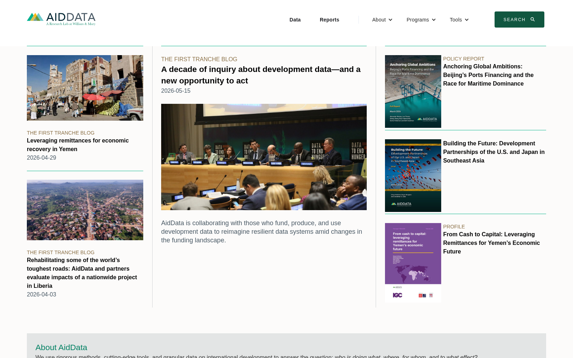Open the Reports menu item
The image size is (573, 358).
pyautogui.click(x=329, y=20)
